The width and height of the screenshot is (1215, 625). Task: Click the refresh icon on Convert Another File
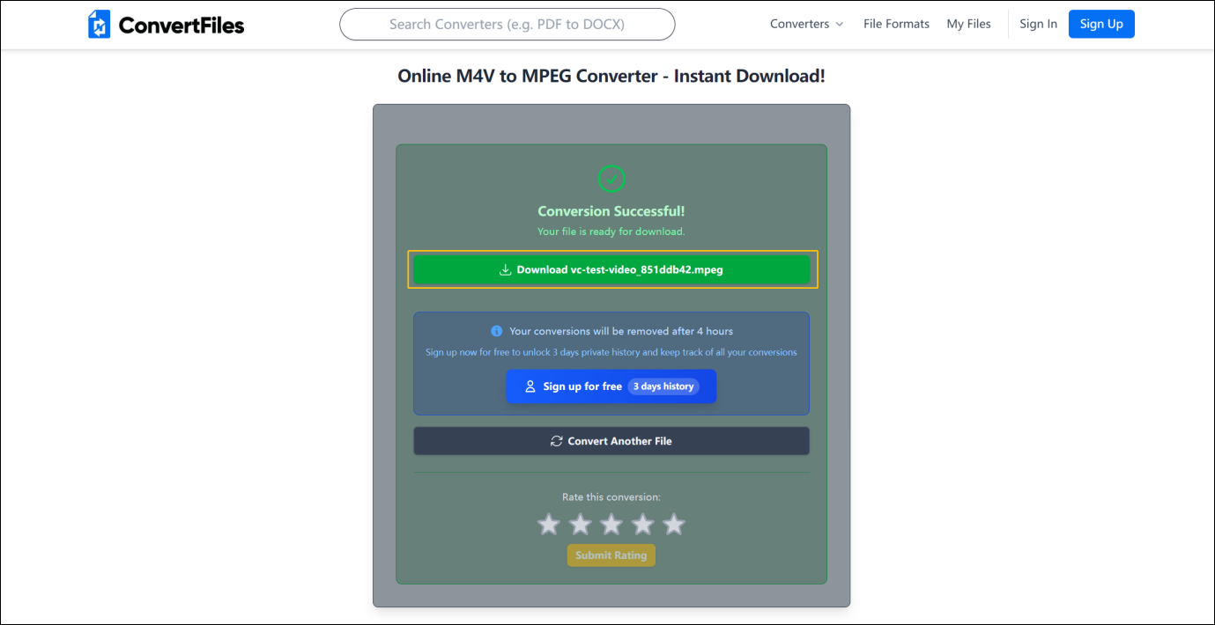(x=556, y=440)
